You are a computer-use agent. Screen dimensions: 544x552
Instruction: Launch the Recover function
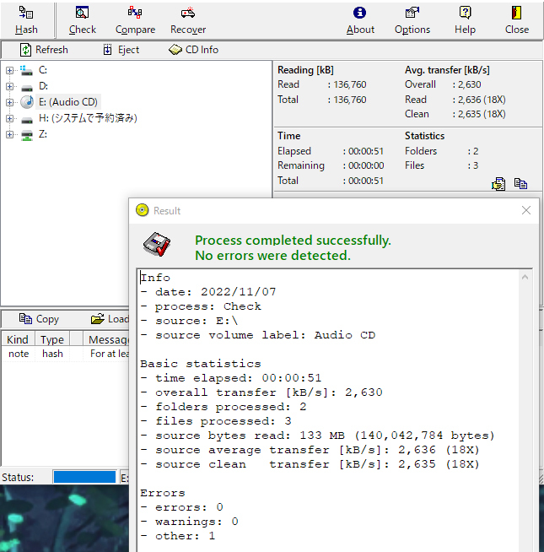[188, 19]
